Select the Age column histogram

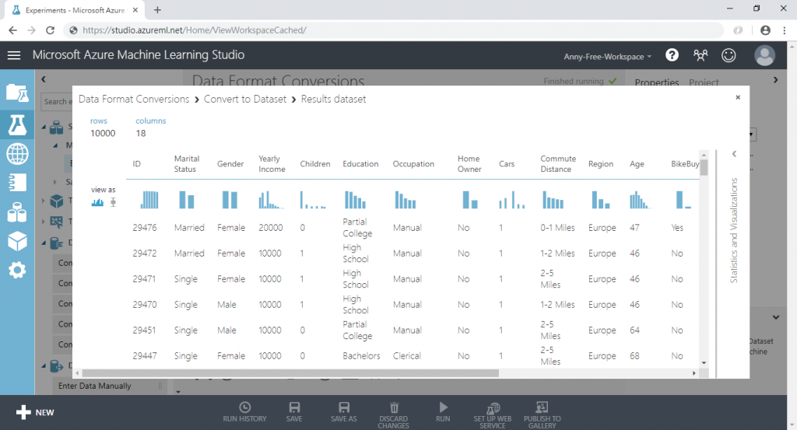click(x=640, y=200)
